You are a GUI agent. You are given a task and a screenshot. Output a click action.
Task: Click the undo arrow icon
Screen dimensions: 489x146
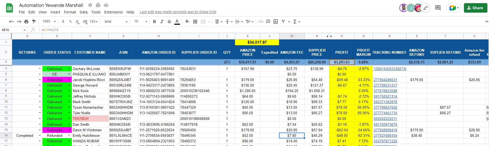point(11,22)
